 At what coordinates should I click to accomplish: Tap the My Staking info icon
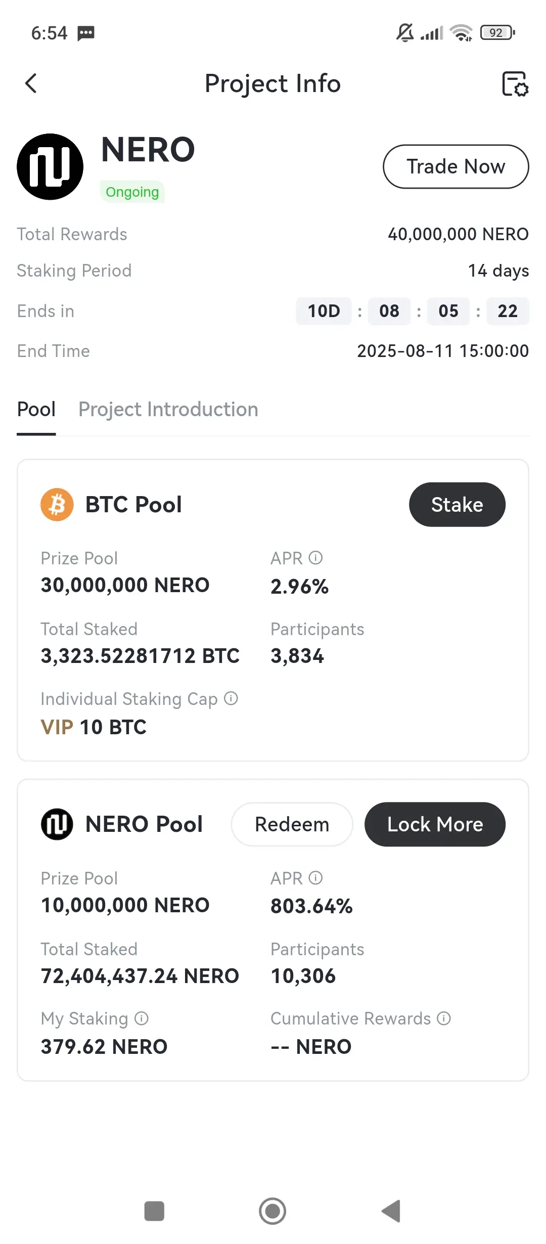[x=142, y=1018]
